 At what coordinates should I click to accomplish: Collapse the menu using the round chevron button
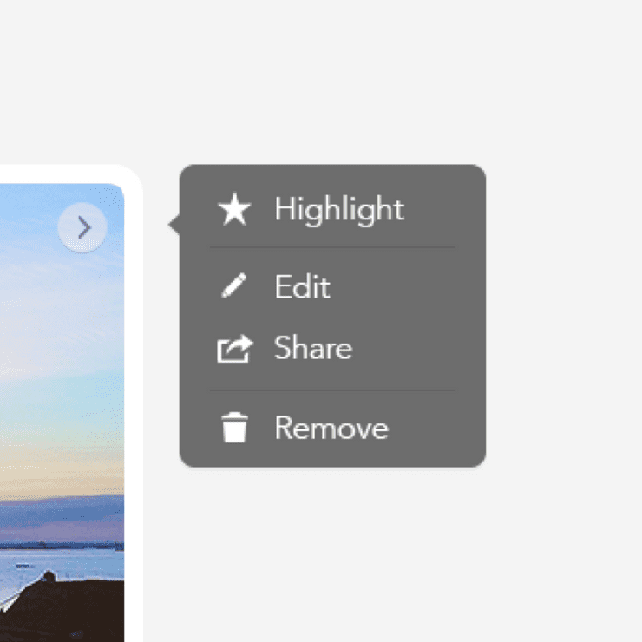[x=82, y=227]
